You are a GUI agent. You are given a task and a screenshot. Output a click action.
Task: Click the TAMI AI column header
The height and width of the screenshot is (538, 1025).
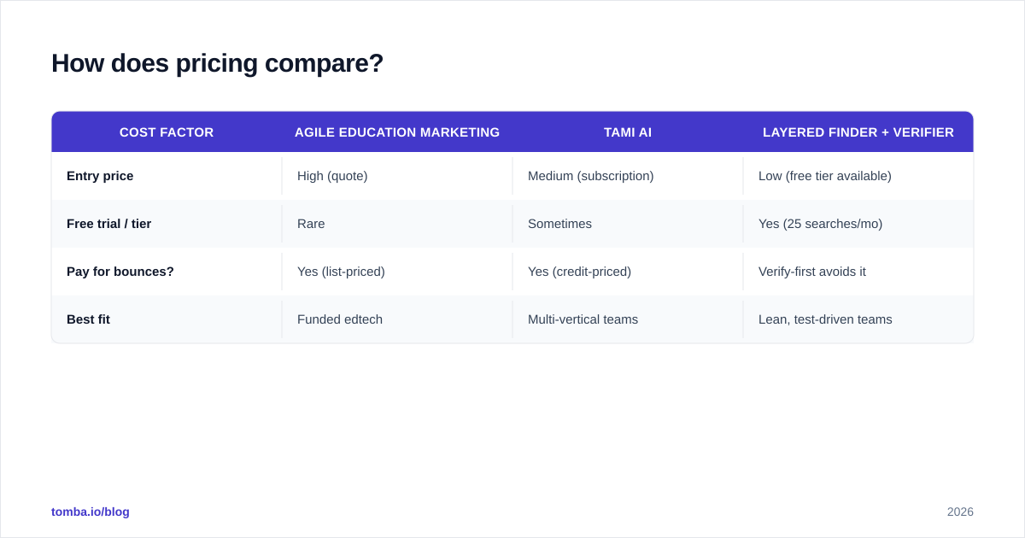tap(628, 132)
